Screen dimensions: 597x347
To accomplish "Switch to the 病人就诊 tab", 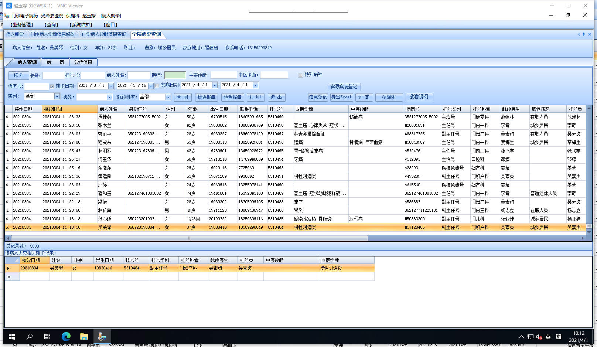I will 15,34.
